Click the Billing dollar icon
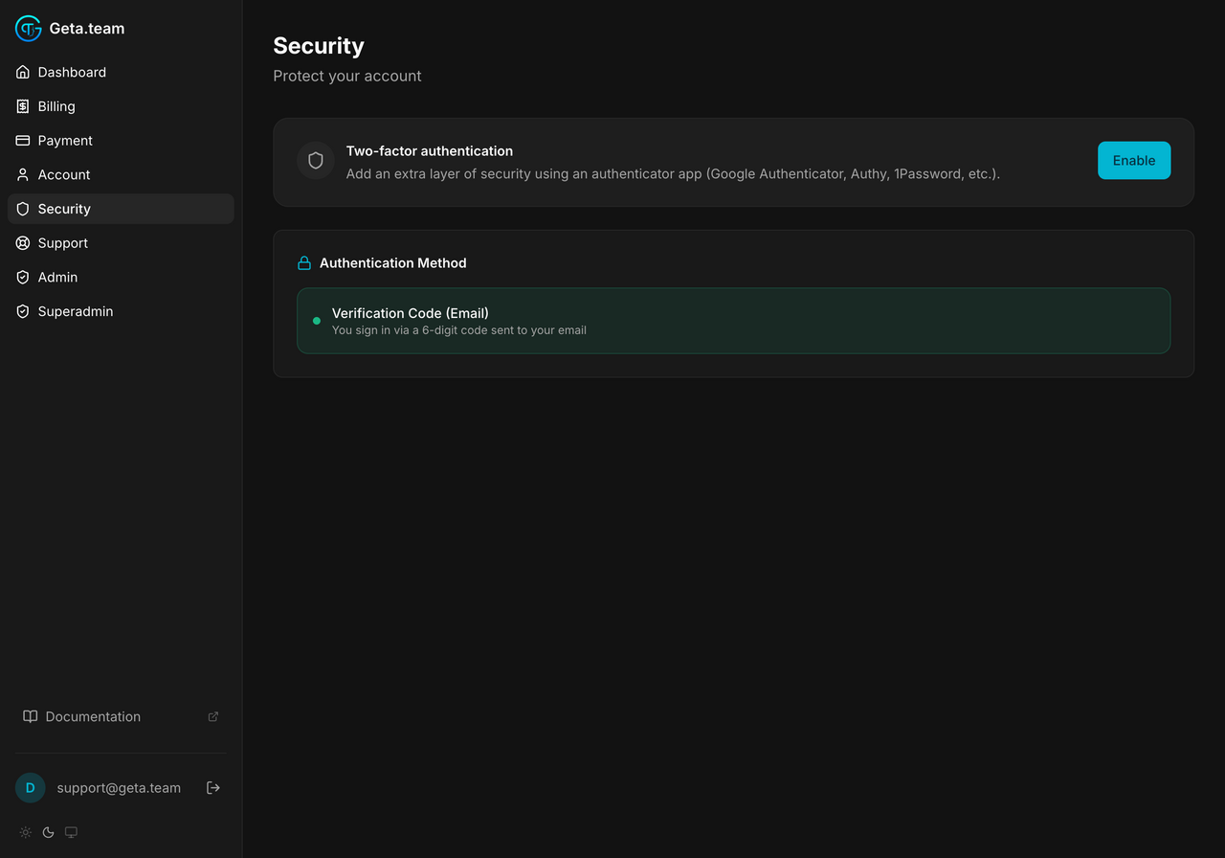The image size is (1225, 858). tap(23, 106)
